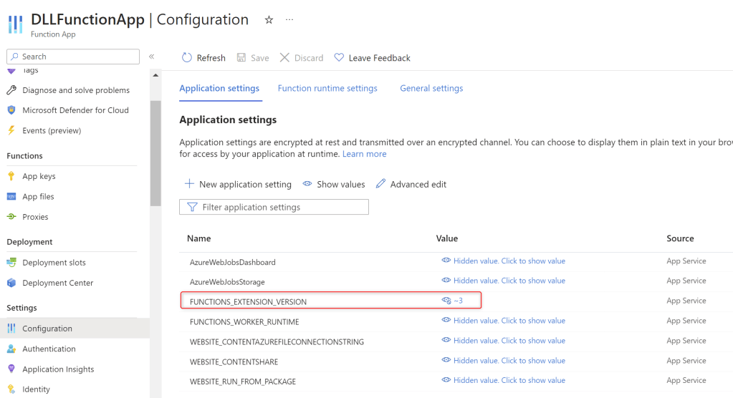Switch to General settings tab
Image resolution: width=733 pixels, height=398 pixels.
tap(431, 88)
